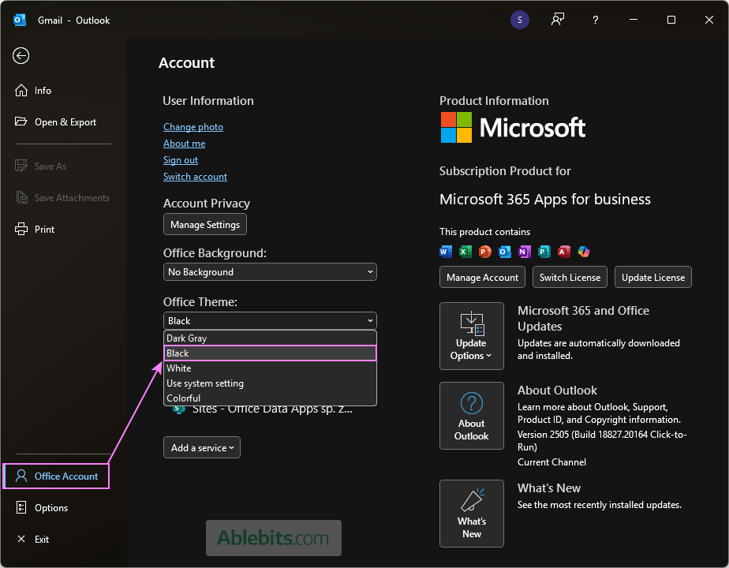Viewport: 729px width, 568px height.
Task: Select Print in the sidebar
Action: coord(35,229)
